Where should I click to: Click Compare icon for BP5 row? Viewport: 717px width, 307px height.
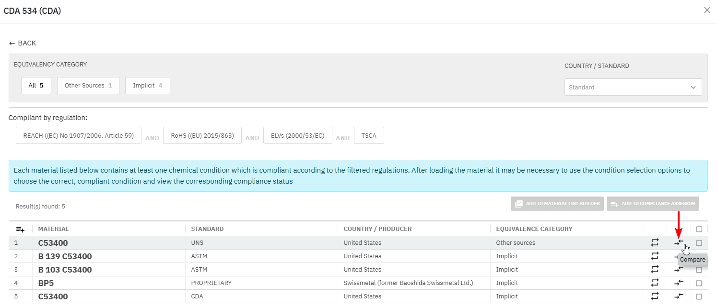[679, 283]
